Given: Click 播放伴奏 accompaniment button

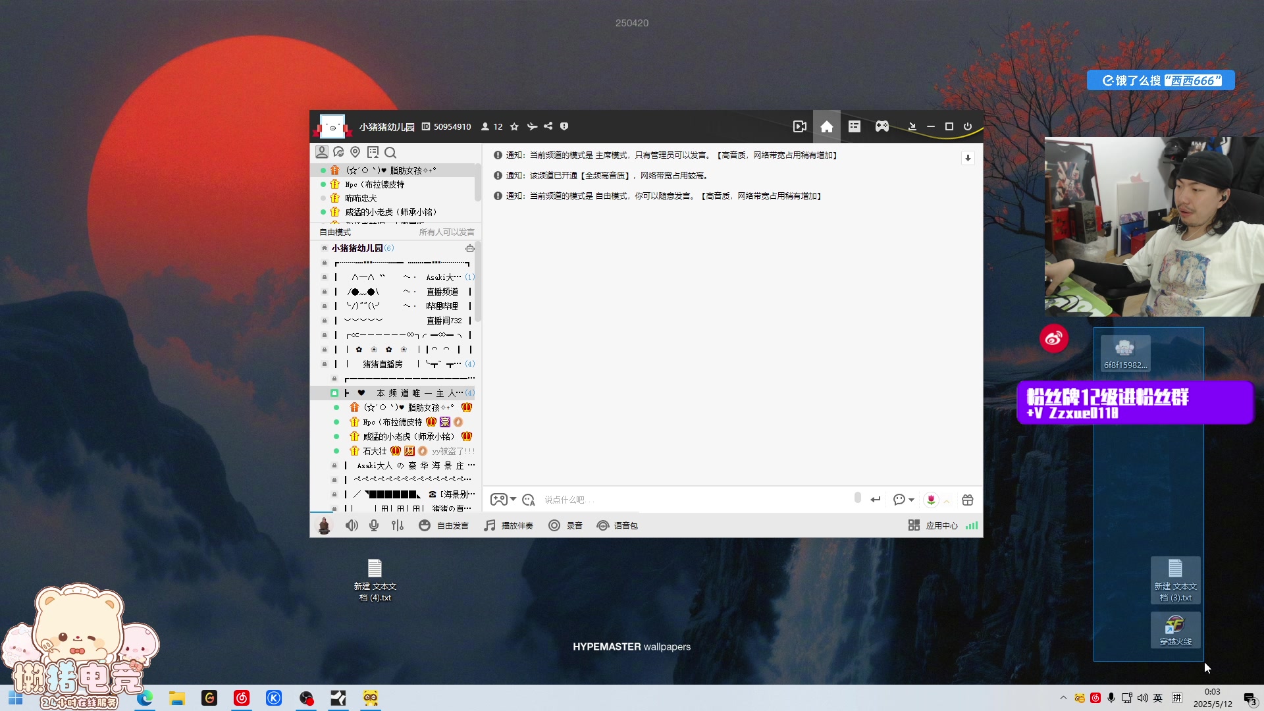Looking at the screenshot, I should click(509, 525).
